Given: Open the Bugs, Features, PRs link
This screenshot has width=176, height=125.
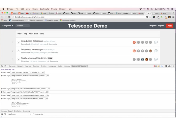Looking at the screenshot, I should (x=8, y=69).
